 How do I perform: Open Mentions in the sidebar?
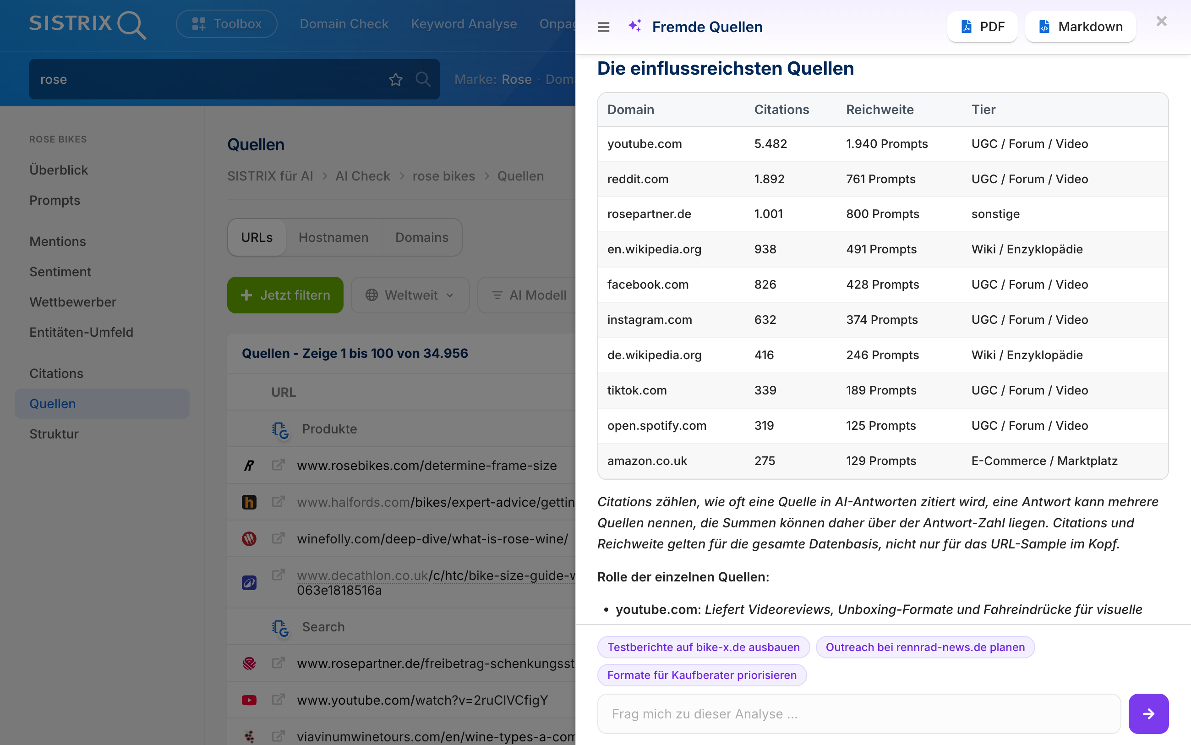(x=58, y=241)
